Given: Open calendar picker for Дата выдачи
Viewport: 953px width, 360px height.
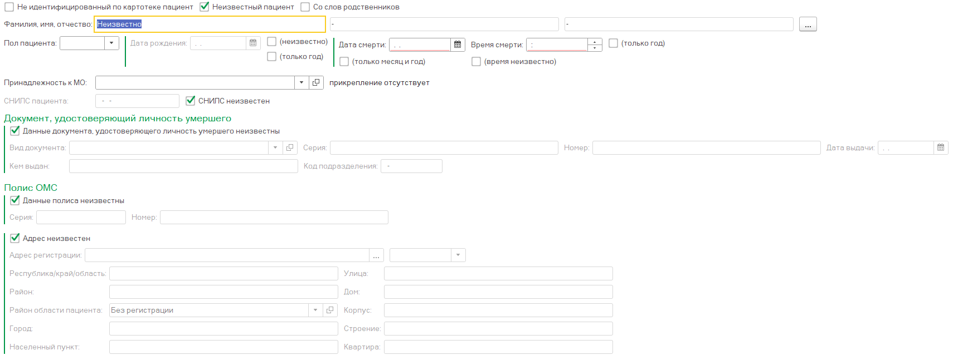Looking at the screenshot, I should 941,147.
